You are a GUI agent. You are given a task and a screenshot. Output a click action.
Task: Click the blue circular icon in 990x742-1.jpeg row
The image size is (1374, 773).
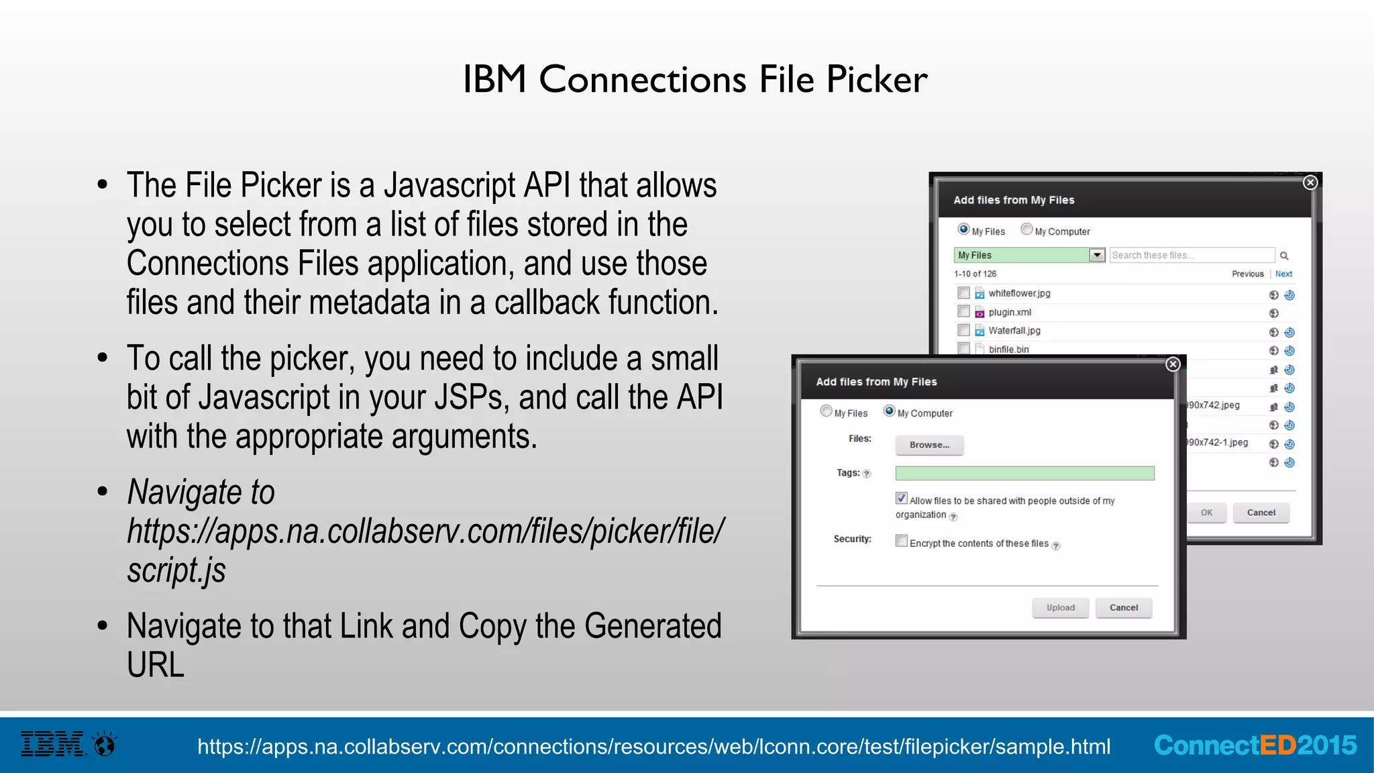pos(1289,444)
